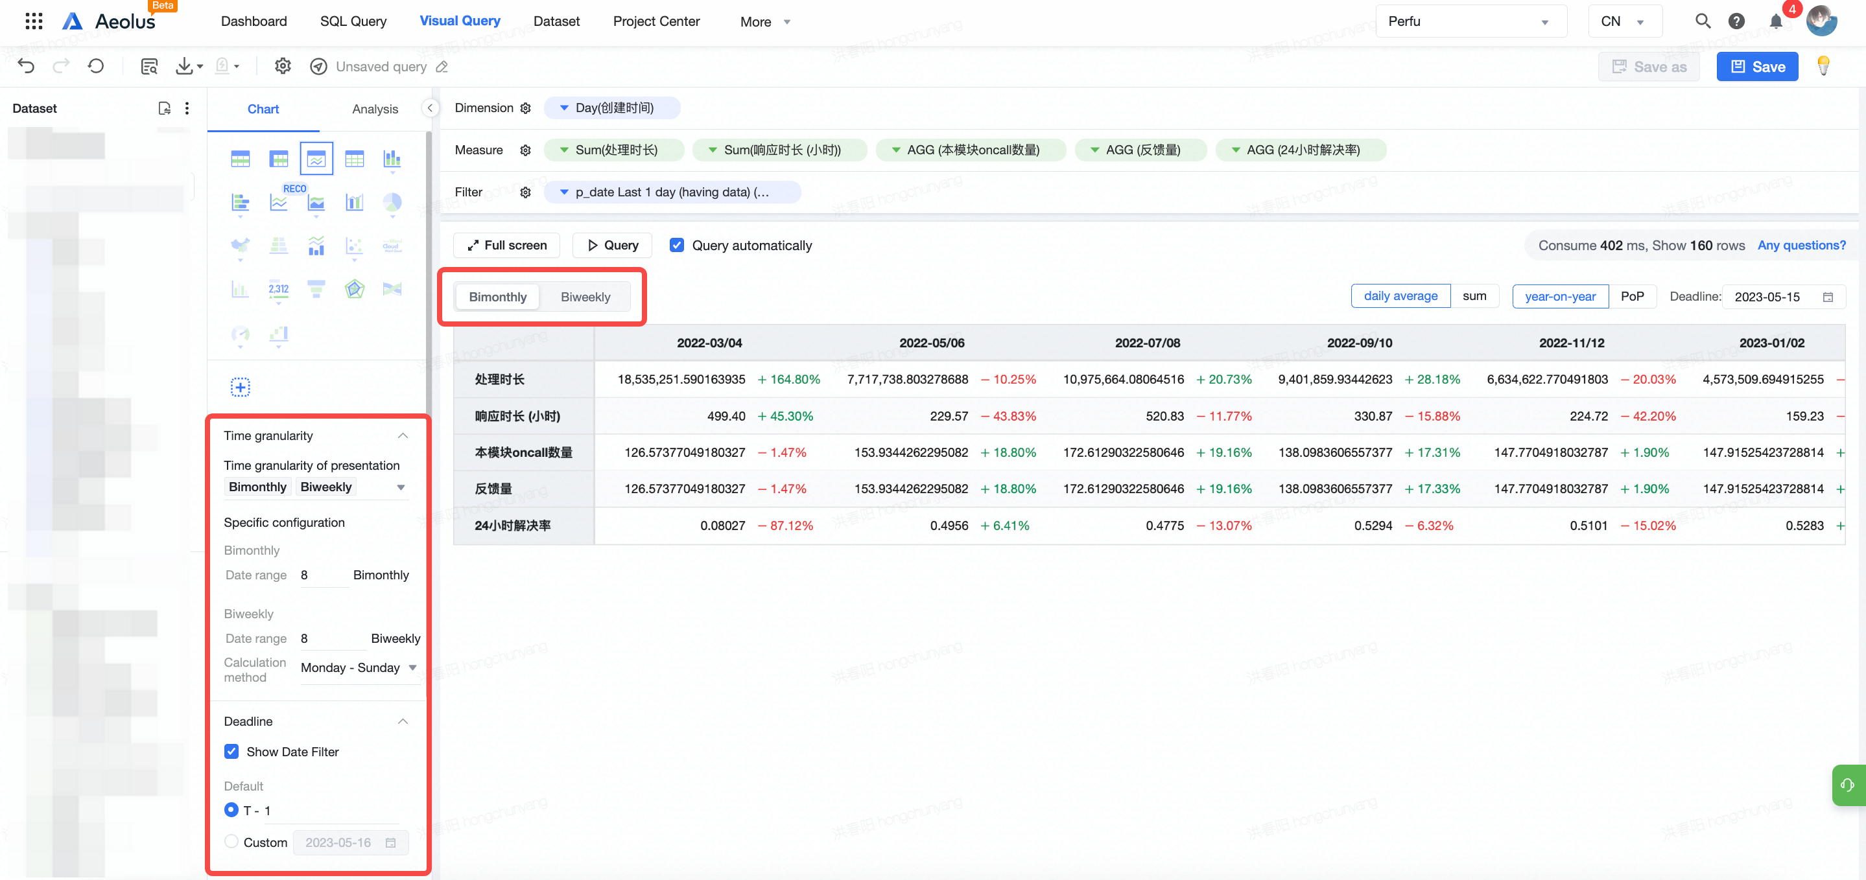
Task: Expand the More menu dropdown
Action: tap(765, 22)
